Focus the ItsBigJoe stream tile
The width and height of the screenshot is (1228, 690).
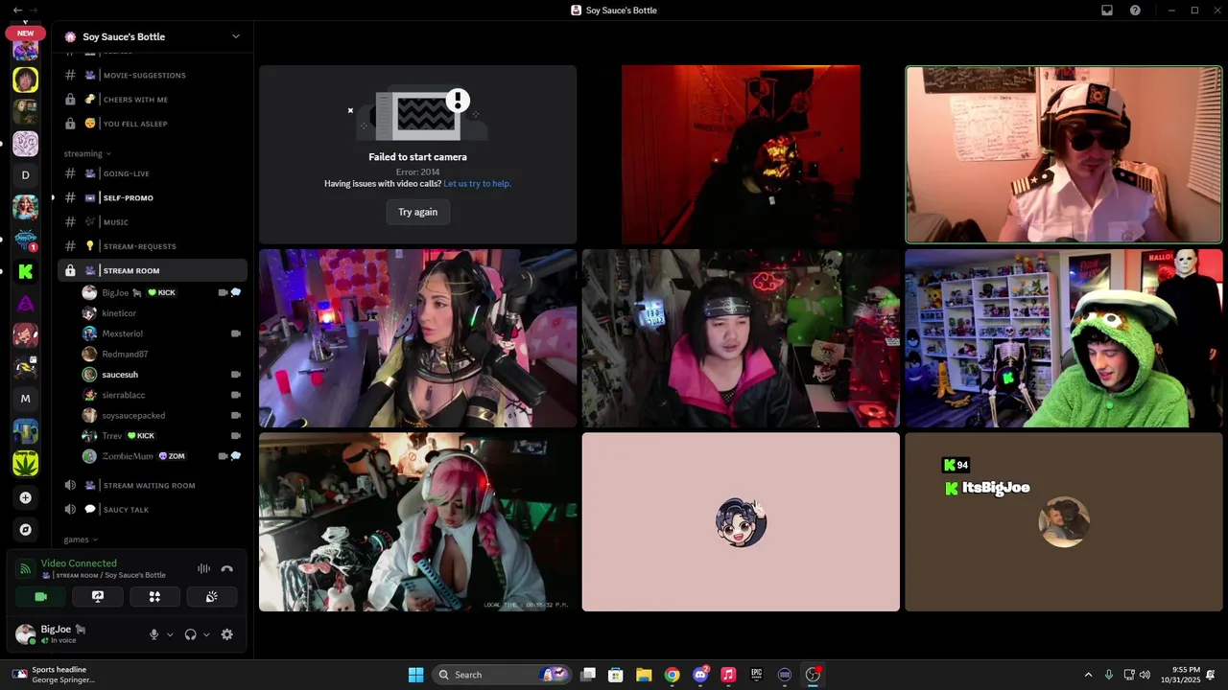pos(1064,521)
